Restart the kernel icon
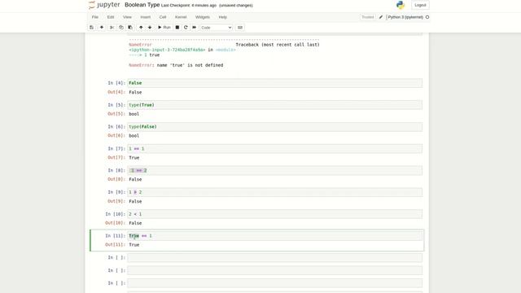 click(186, 28)
